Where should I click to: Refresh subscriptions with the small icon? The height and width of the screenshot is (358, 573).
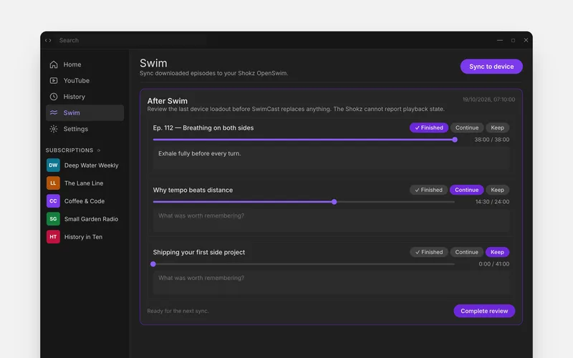pos(99,150)
